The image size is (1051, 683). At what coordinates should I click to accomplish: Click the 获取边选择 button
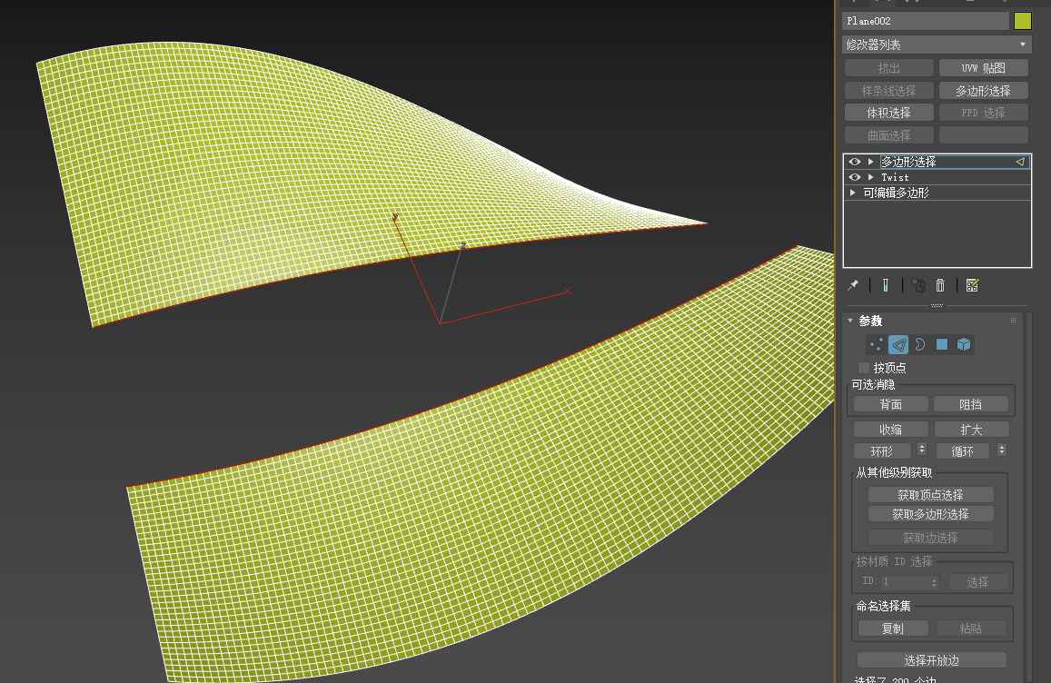(930, 538)
